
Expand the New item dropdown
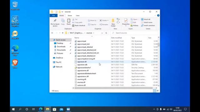(118, 19)
